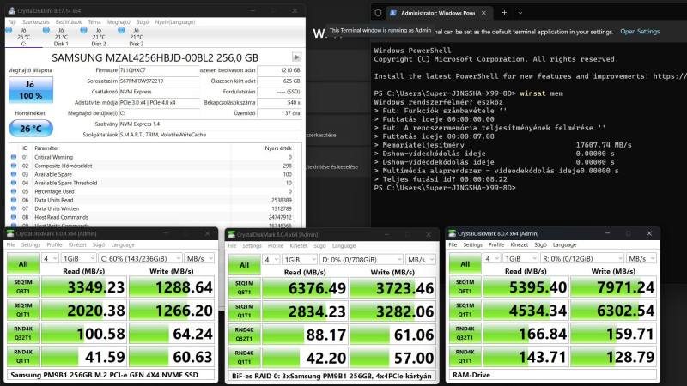This screenshot has height=386, width=687.
Task: Click the RAM-Drive comment field
Action: click(553, 375)
